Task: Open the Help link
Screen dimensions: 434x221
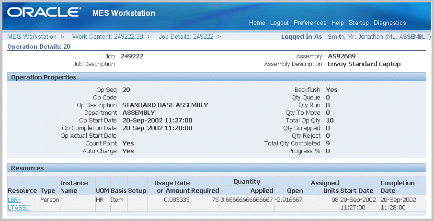Action: 337,23
